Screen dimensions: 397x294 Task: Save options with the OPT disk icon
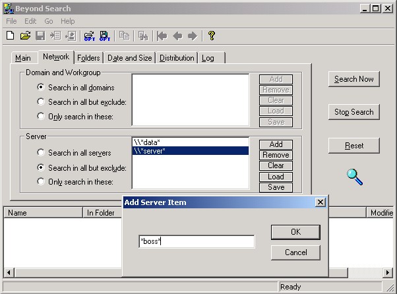[x=105, y=36]
